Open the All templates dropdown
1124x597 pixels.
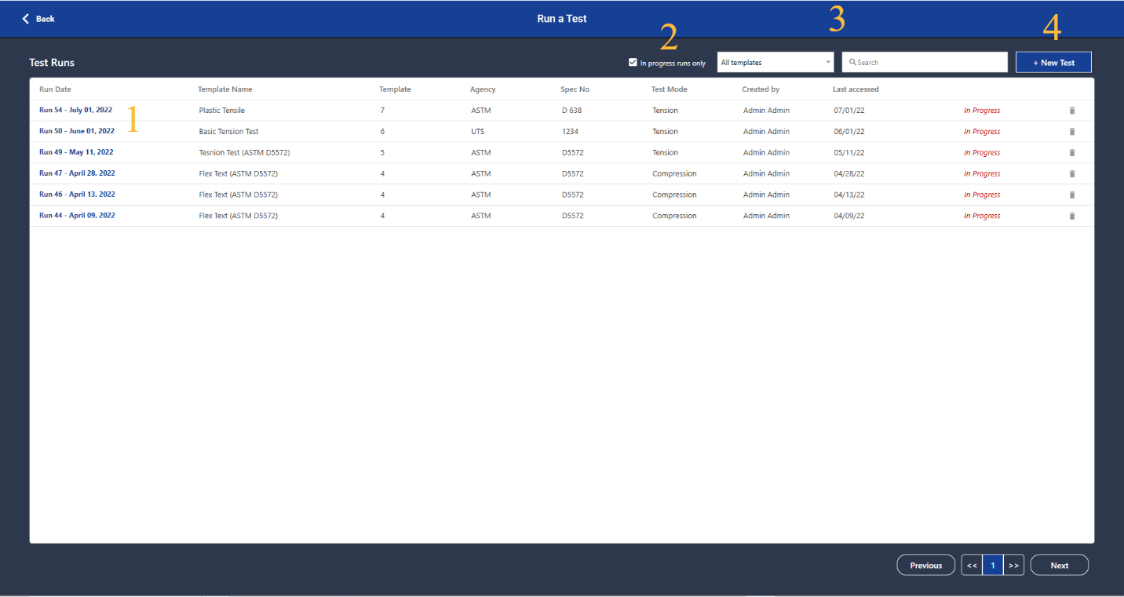click(775, 62)
